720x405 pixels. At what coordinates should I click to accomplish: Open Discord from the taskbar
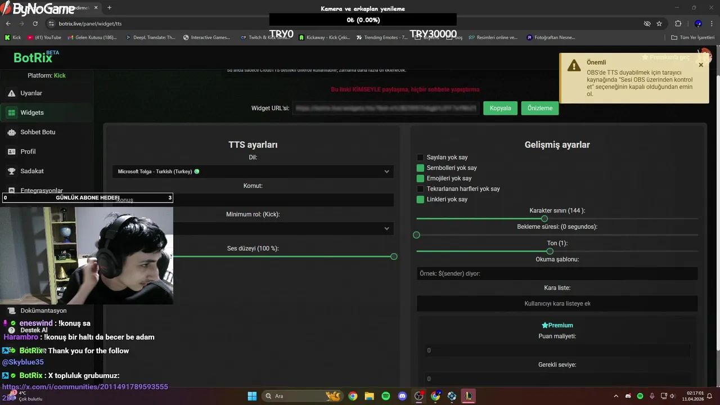point(402,396)
